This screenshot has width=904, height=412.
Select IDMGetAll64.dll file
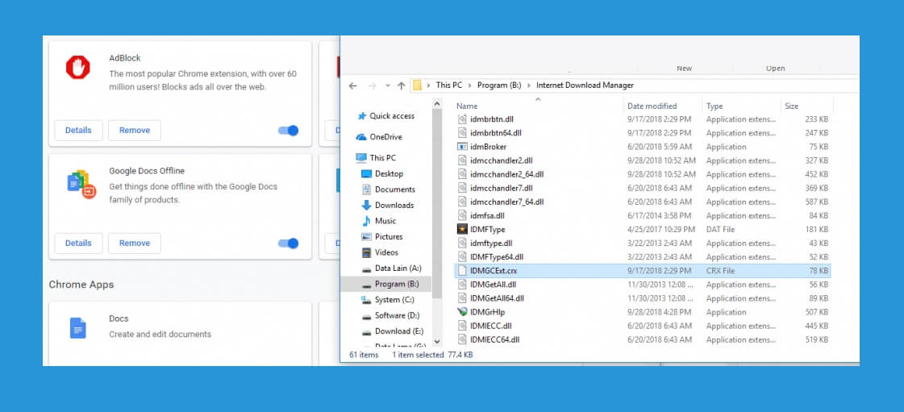coord(643,298)
